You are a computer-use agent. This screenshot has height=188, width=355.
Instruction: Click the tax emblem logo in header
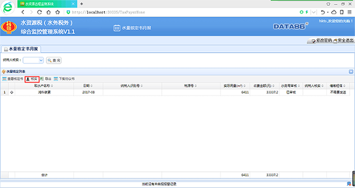[9, 27]
